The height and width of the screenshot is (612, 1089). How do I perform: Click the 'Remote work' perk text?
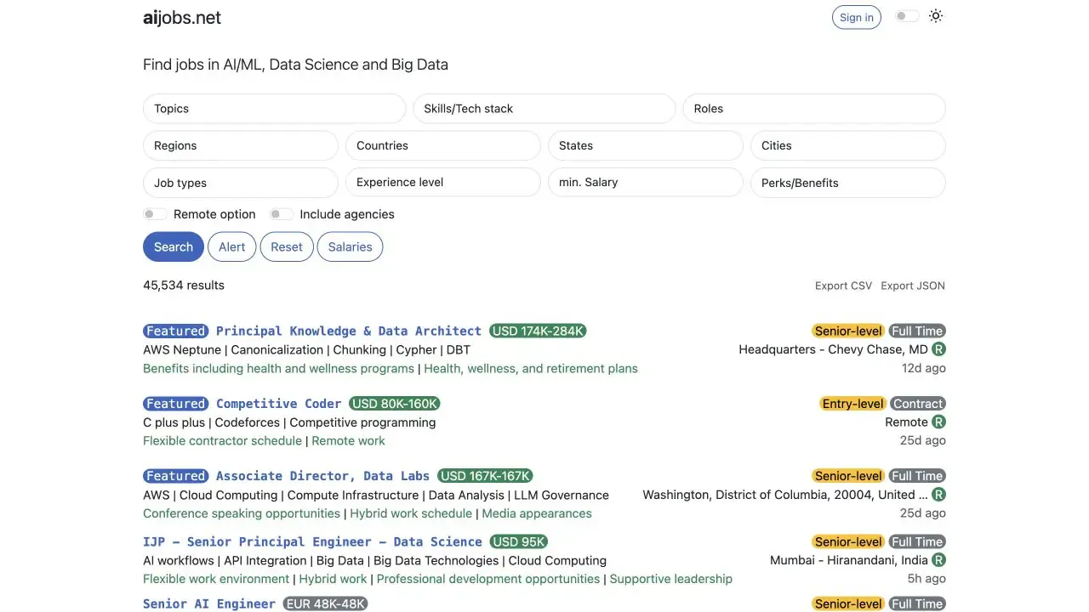[348, 440]
